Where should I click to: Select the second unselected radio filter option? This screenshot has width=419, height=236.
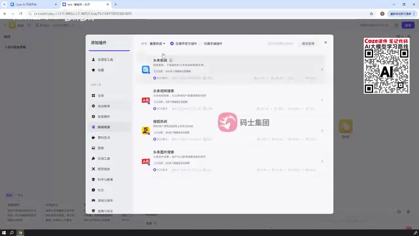pyautogui.click(x=200, y=44)
